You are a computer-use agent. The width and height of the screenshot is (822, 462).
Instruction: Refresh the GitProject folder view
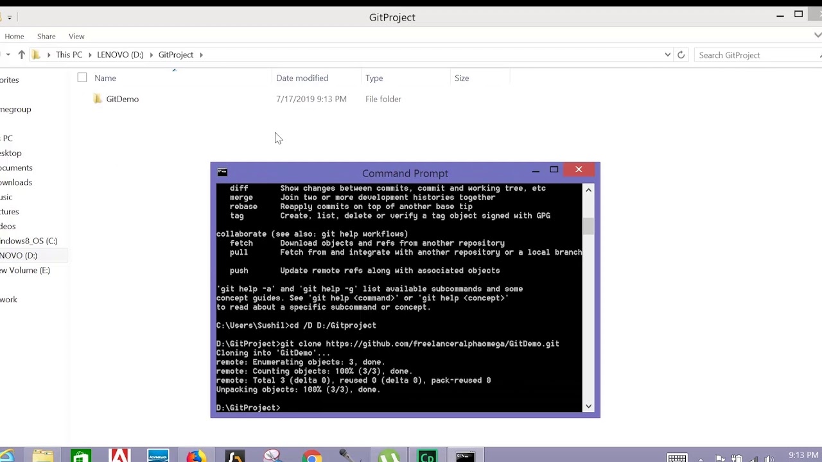point(681,55)
